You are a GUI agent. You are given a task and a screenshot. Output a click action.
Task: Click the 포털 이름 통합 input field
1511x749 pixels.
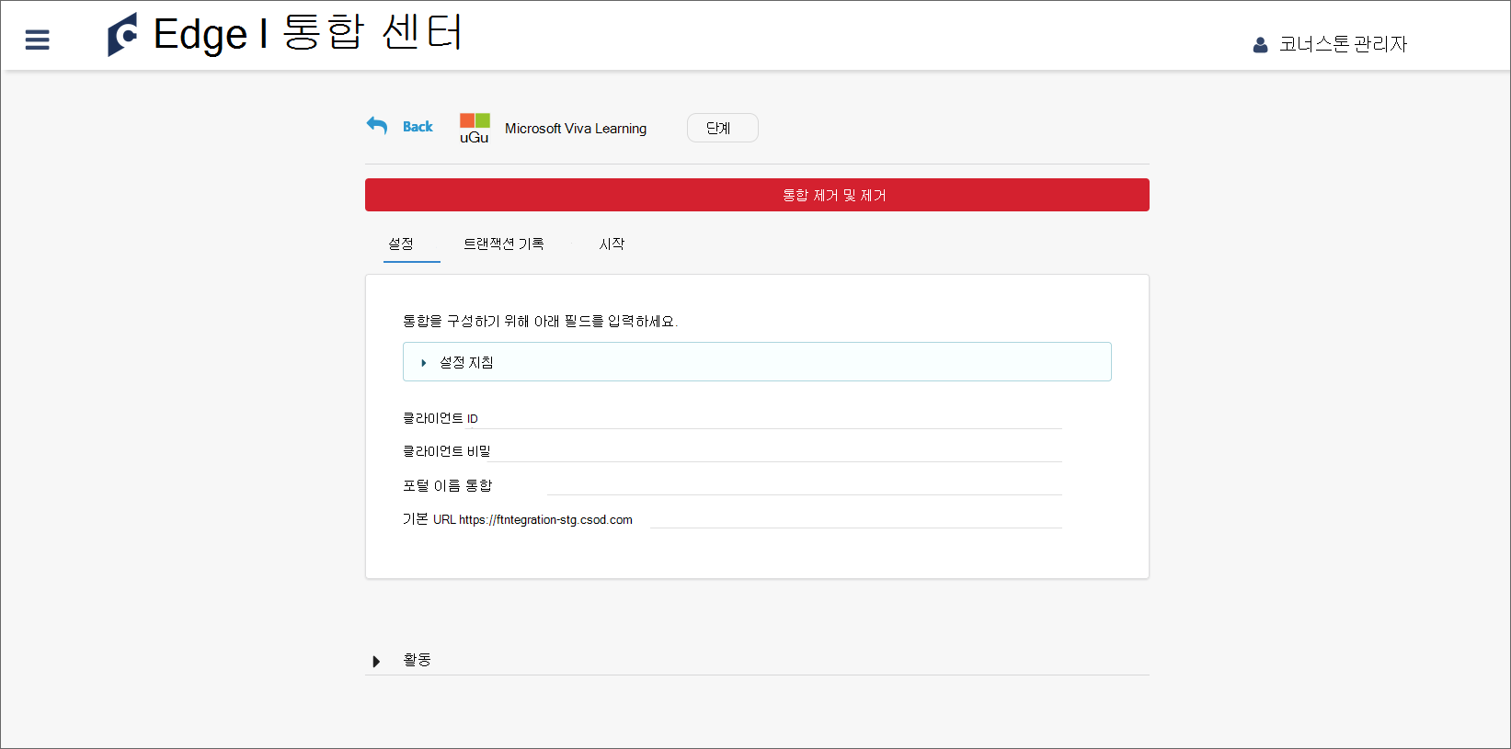[x=804, y=484]
